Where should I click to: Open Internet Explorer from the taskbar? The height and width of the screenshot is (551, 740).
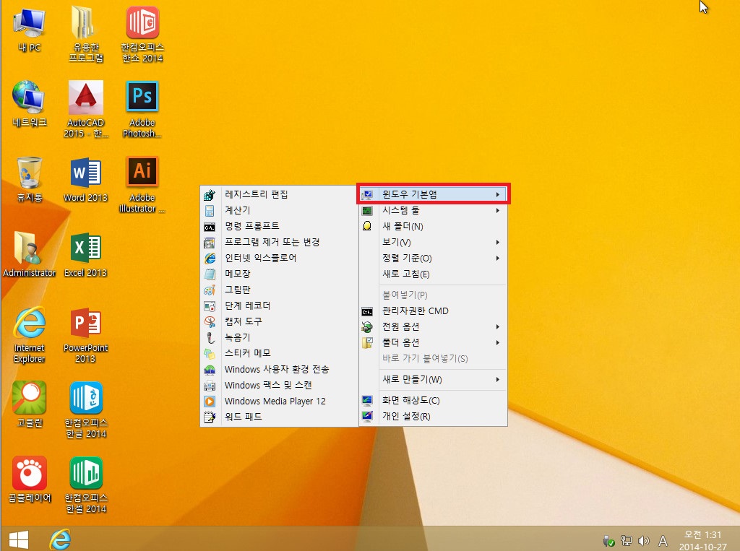tap(60, 539)
